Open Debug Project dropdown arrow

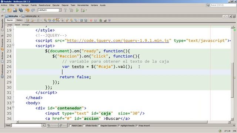pyautogui.click(x=86, y=10)
